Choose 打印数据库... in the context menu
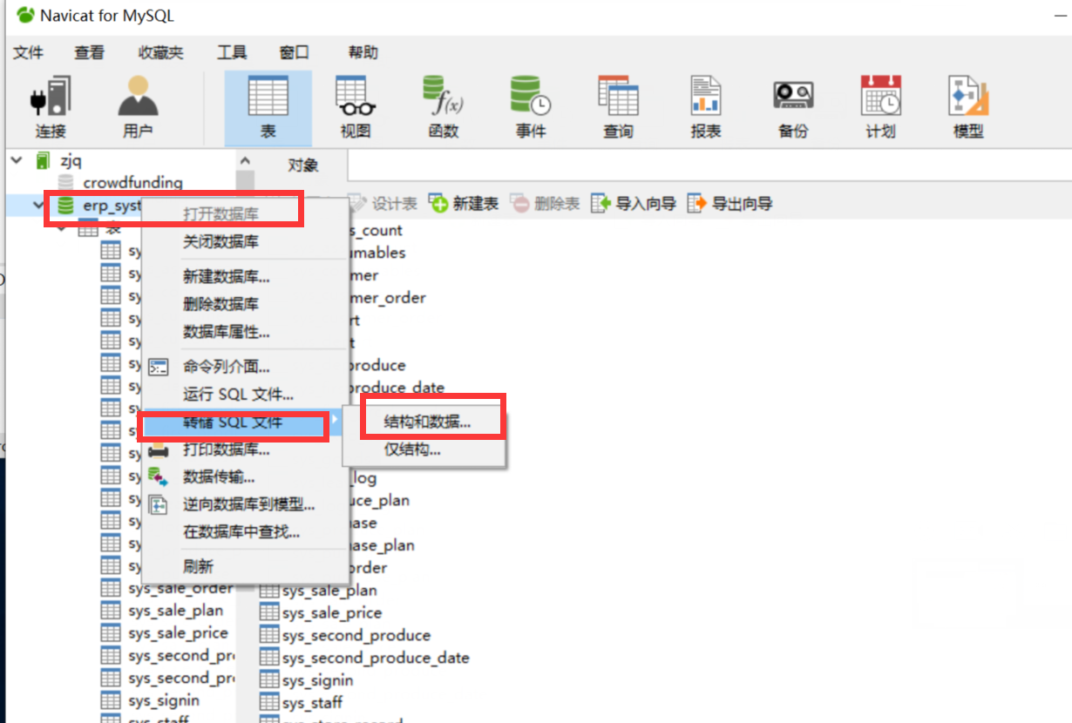This screenshot has height=723, width=1072. (x=245, y=449)
